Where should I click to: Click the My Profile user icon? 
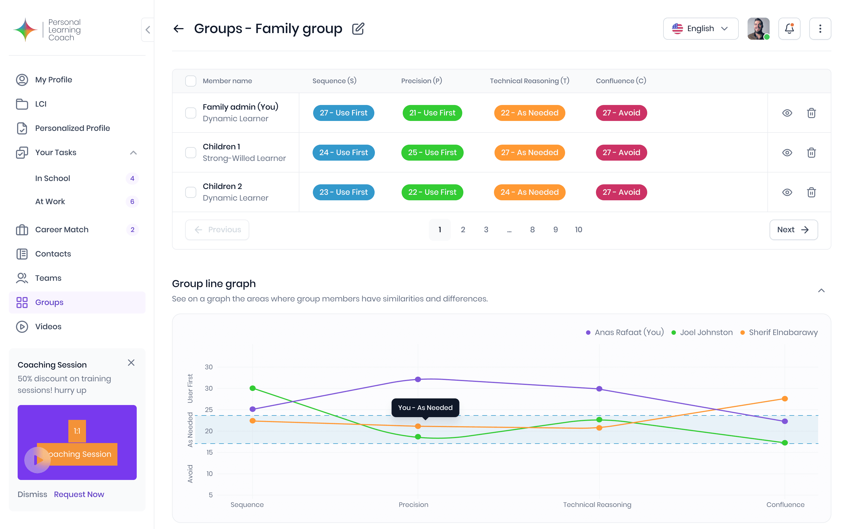pos(22,80)
